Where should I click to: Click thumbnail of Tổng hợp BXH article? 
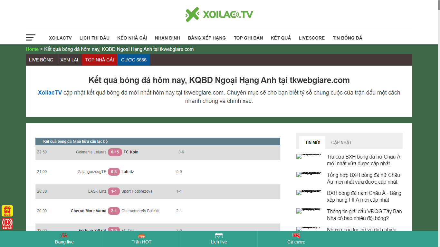coord(309,174)
